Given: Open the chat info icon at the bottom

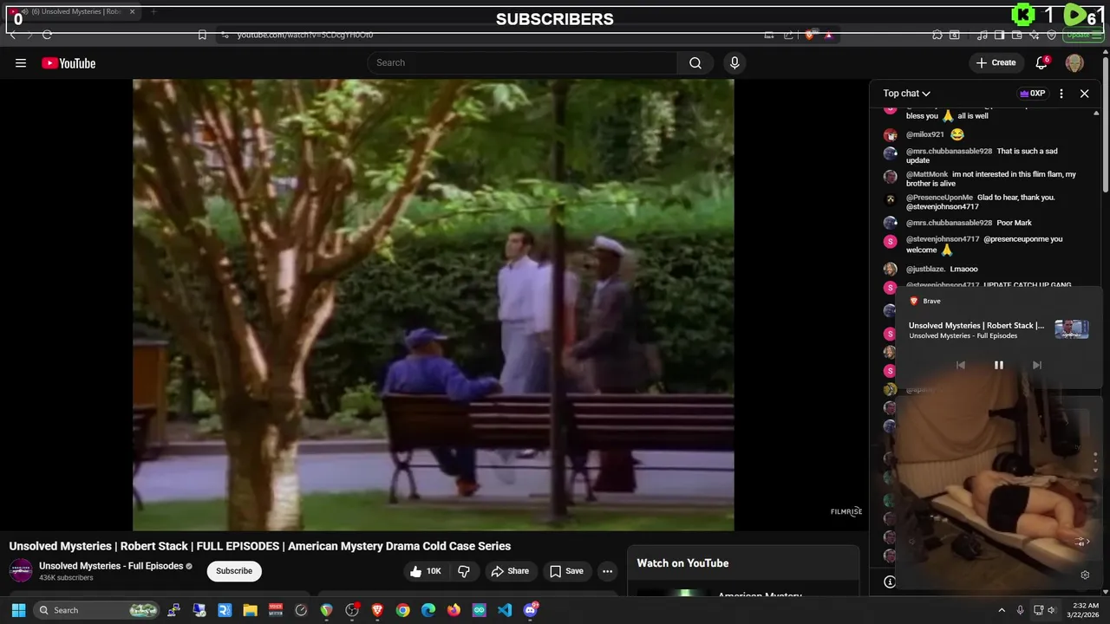Looking at the screenshot, I should [890, 582].
